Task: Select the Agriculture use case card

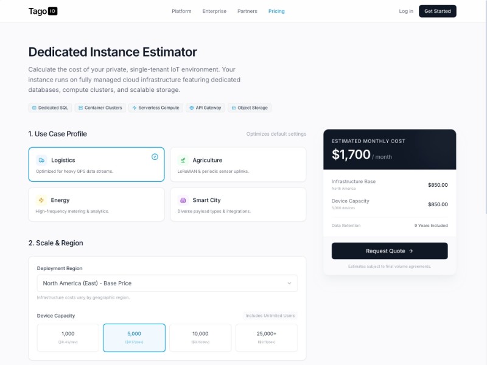Action: click(238, 164)
